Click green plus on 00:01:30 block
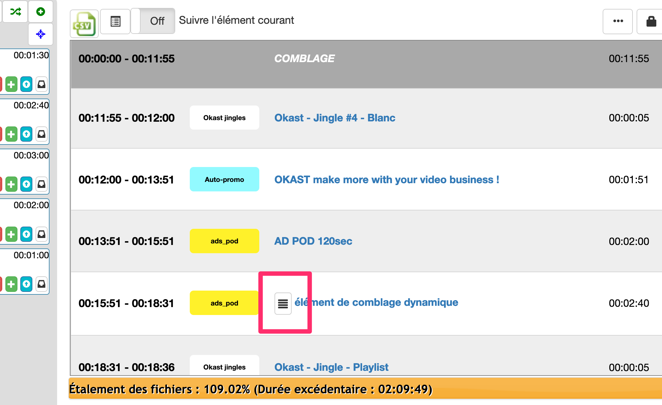 pyautogui.click(x=11, y=84)
